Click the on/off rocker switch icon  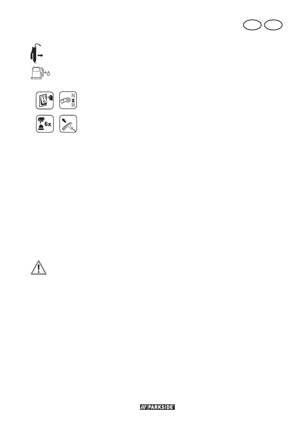45,100
